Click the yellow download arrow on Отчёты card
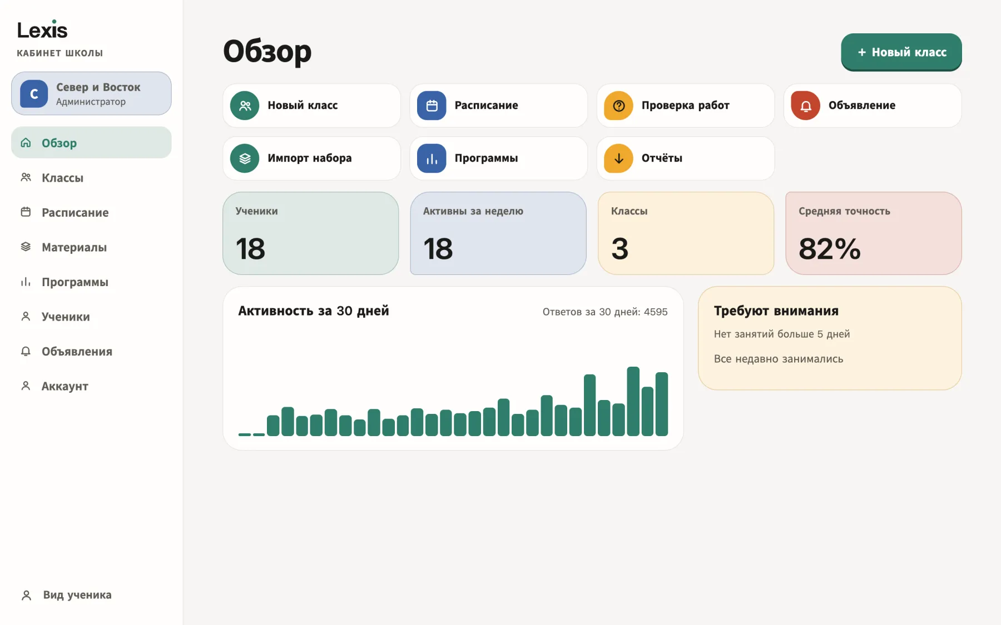This screenshot has width=1001, height=625. pos(618,158)
